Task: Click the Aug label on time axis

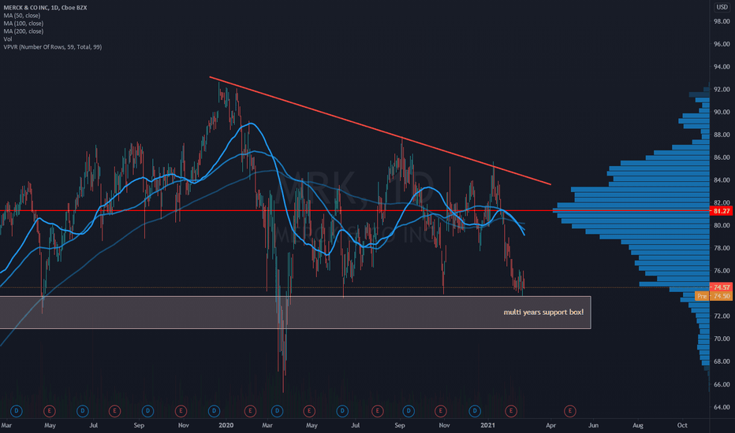Action: [x=638, y=425]
